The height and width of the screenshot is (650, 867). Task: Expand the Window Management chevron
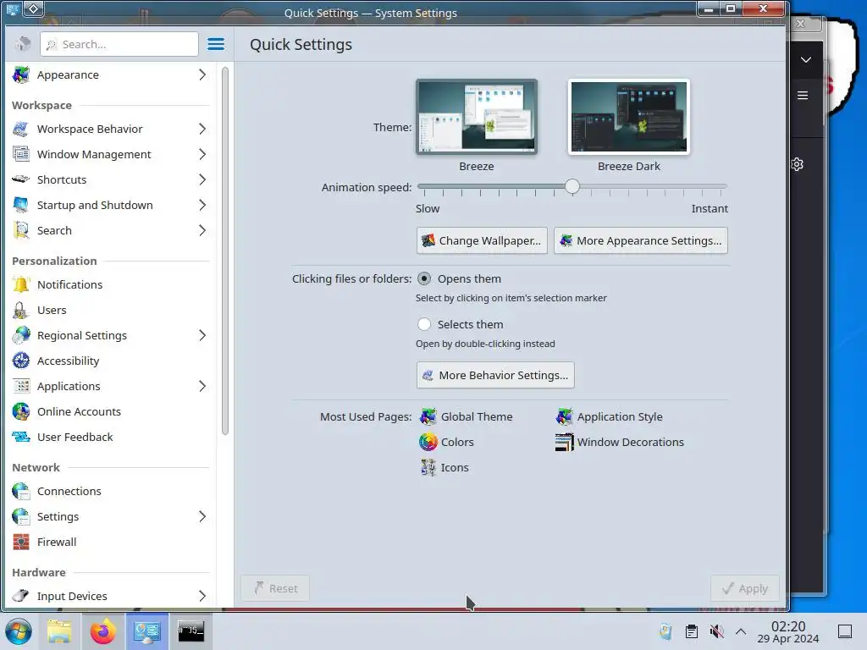[202, 154]
